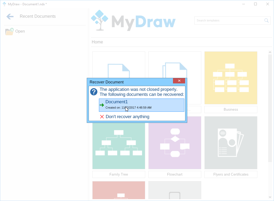The image size is (274, 201).
Task: Click the MyDraw title bar app icon
Action: click(4, 4)
